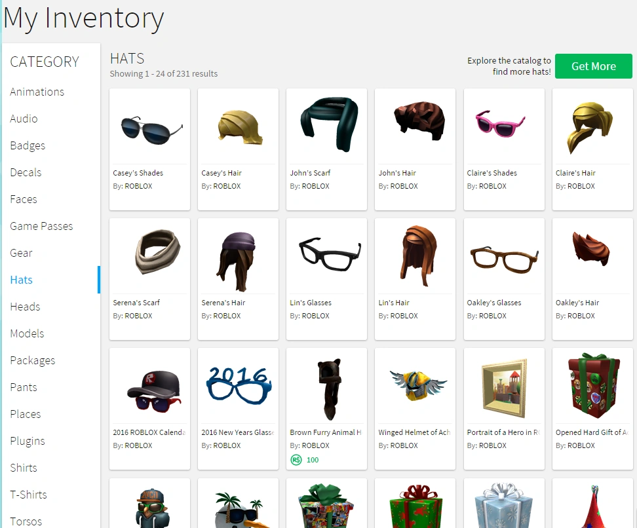Click the Brown Furry Animal Hat name
The height and width of the screenshot is (528, 637).
pyautogui.click(x=325, y=432)
